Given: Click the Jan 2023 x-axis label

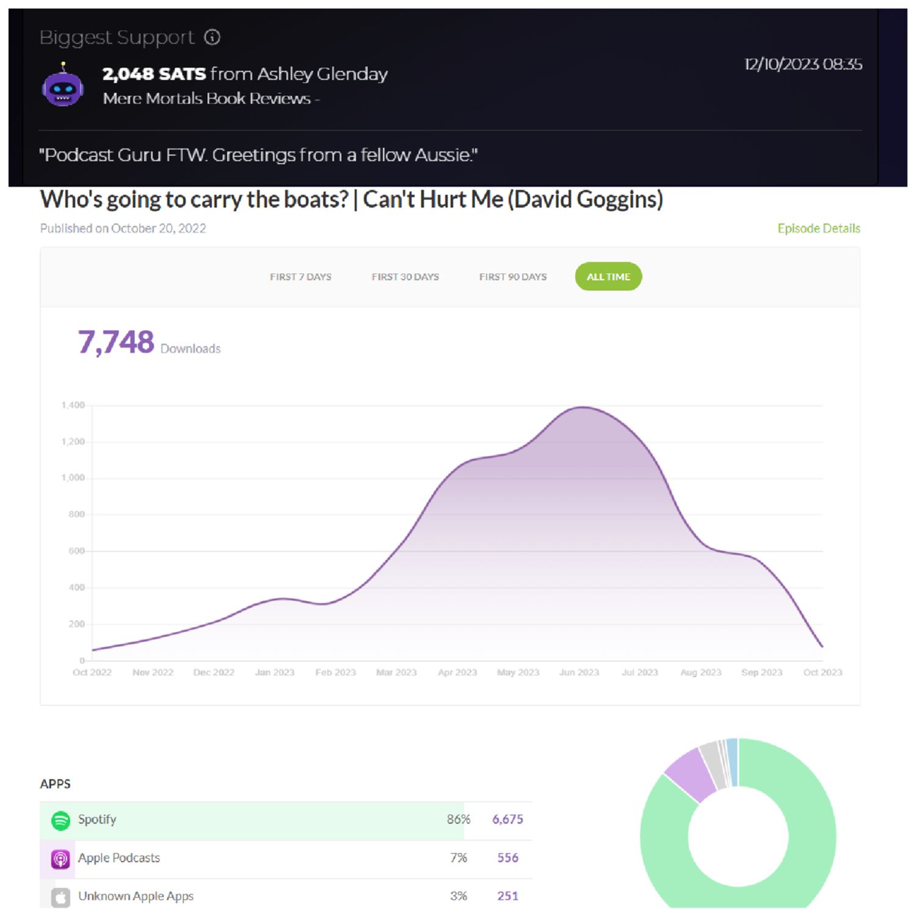Looking at the screenshot, I should click(x=275, y=672).
